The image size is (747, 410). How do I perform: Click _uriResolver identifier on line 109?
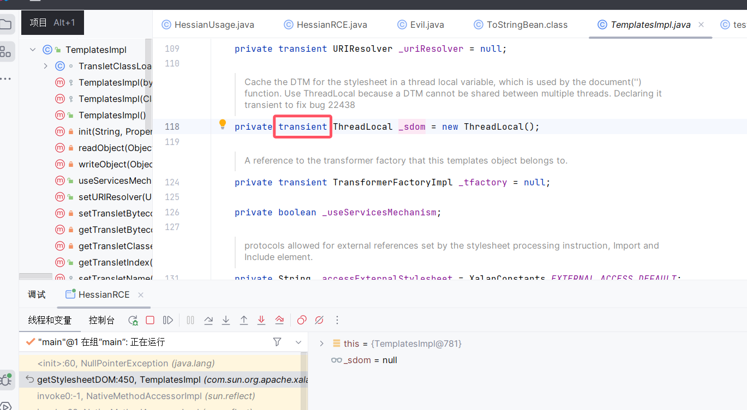[x=431, y=49]
